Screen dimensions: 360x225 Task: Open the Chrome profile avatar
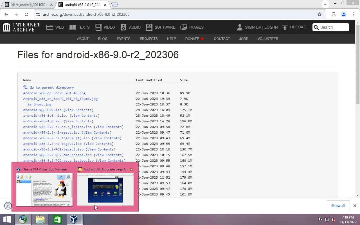coord(343,14)
